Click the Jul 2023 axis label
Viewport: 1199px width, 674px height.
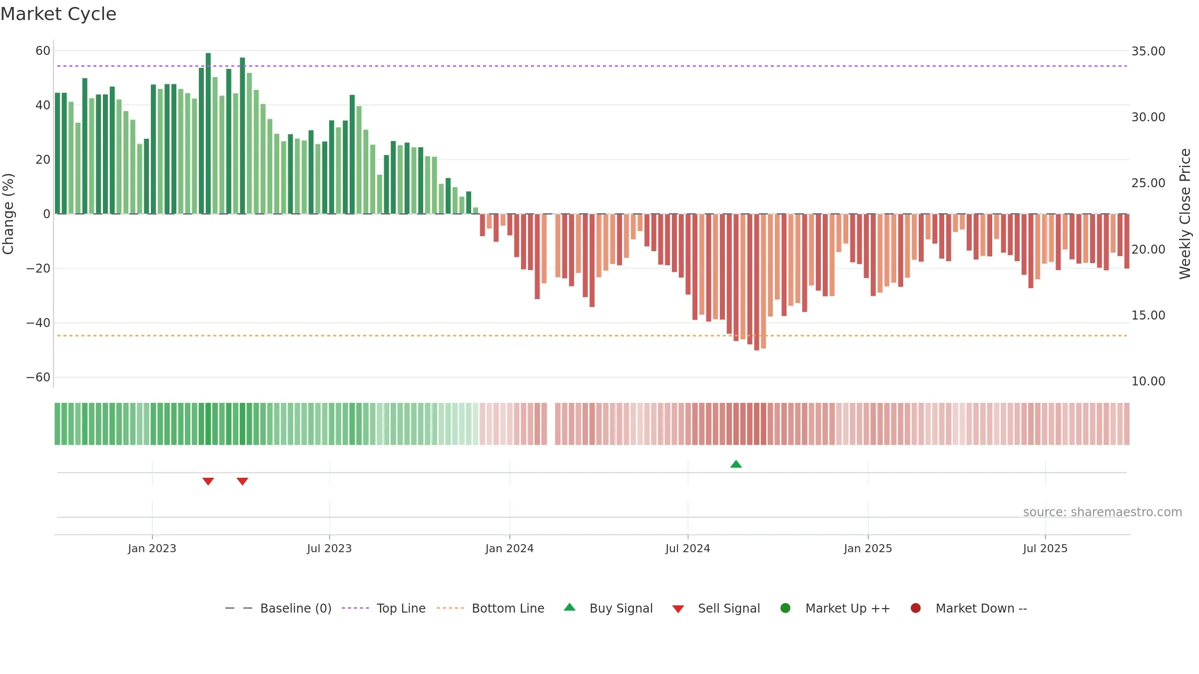pos(329,549)
